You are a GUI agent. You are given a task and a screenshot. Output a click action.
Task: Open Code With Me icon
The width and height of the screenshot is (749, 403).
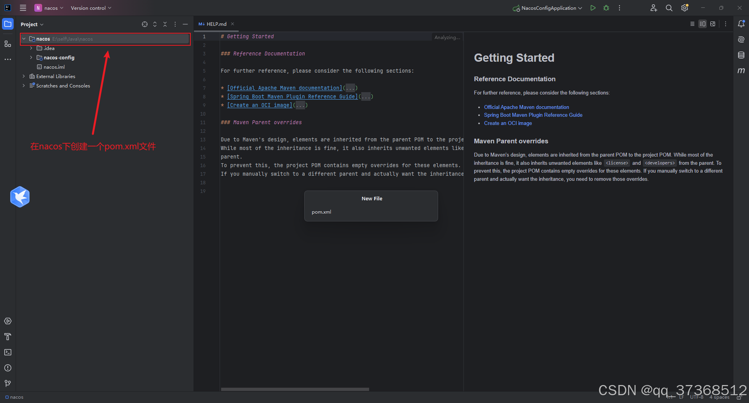(x=654, y=8)
